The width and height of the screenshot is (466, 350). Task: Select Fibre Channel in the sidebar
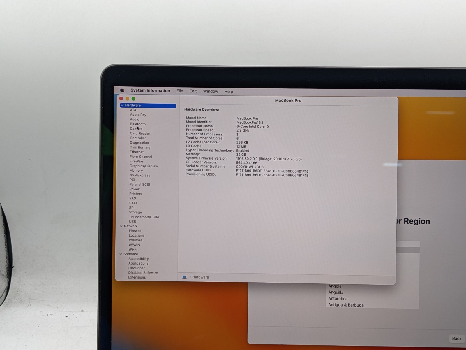click(x=141, y=157)
